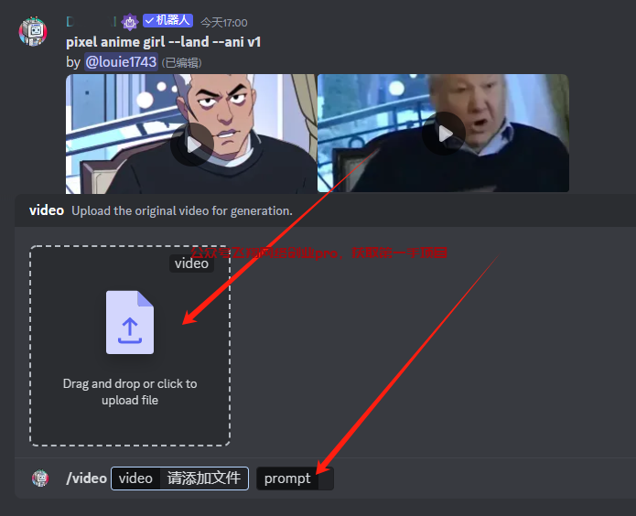
Task: Click the dashed drag-and-drop upload area
Action: pos(130,346)
